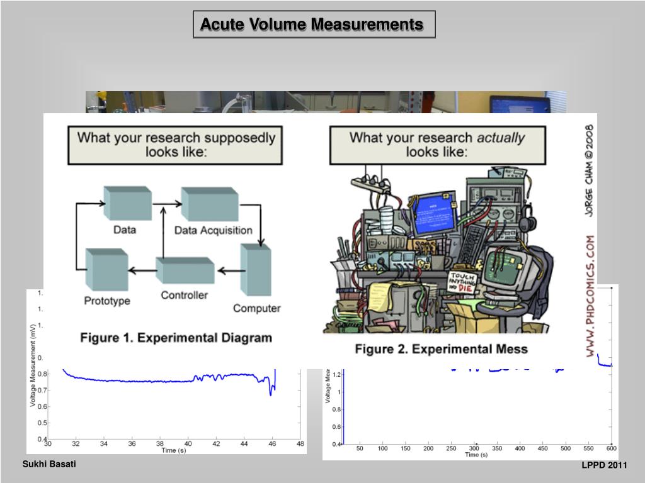
Task: Click the left plot 'Time (s)' axis label
Action: point(174,450)
